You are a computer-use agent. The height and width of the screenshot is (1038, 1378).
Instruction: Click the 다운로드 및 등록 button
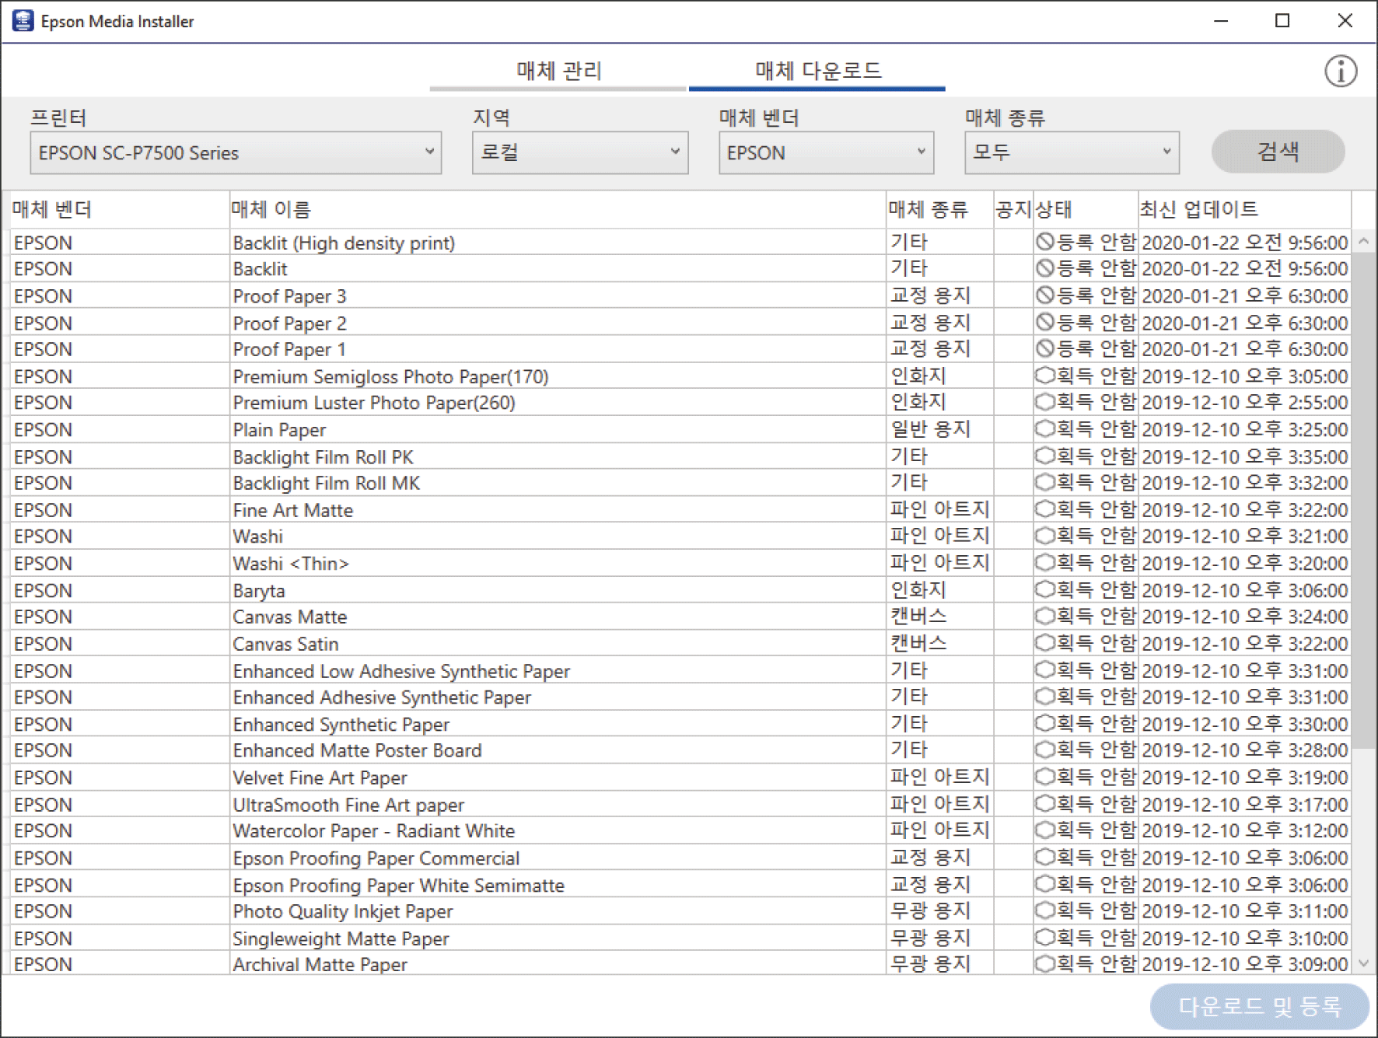point(1259,1006)
